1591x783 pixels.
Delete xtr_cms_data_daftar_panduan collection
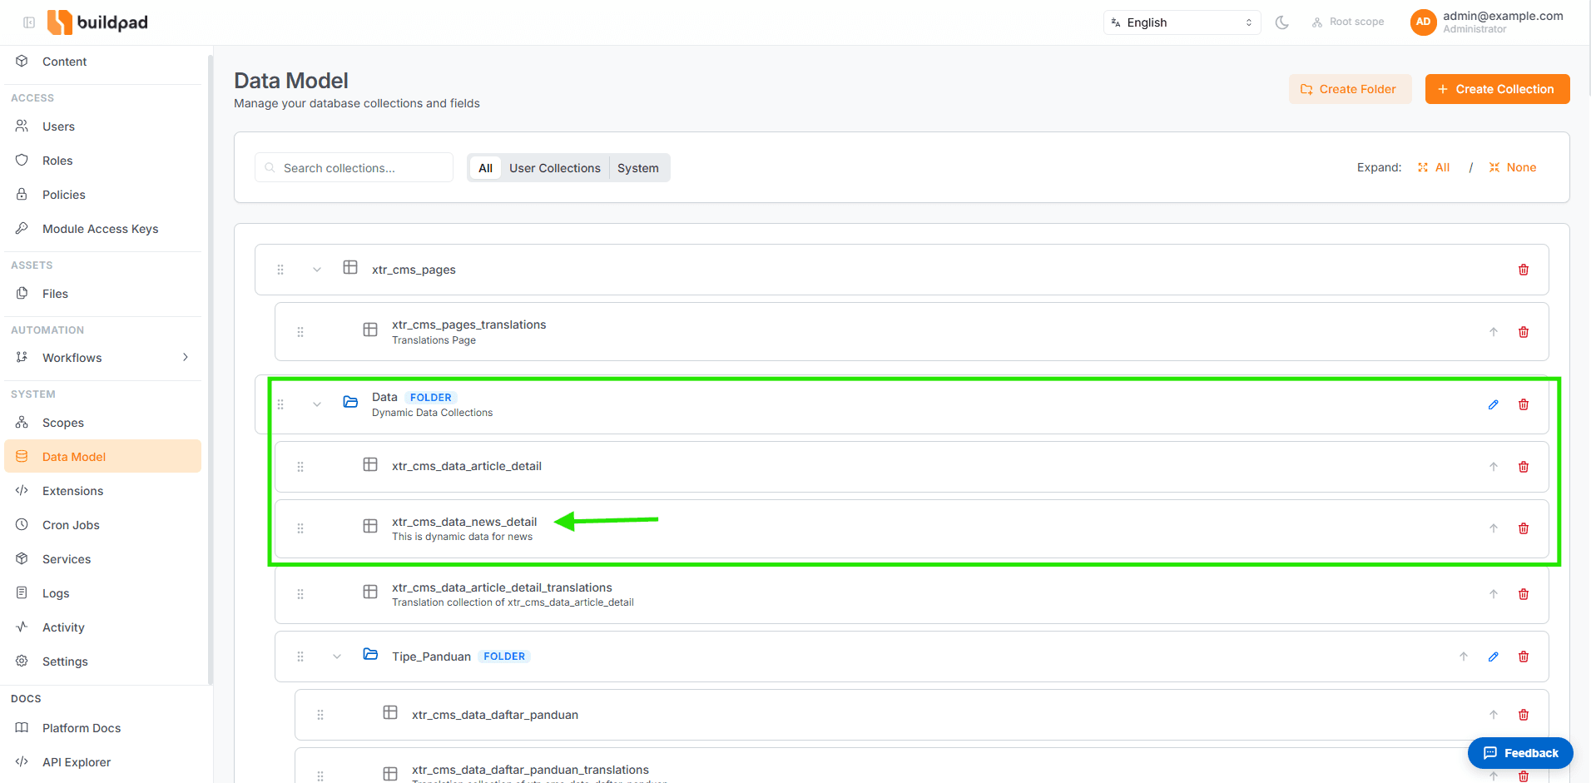tap(1524, 715)
